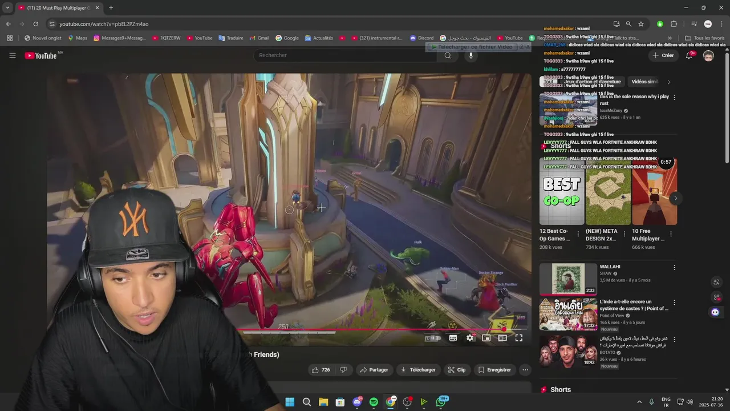
Task: Open the WALLAHI video thumbnail
Action: click(568, 279)
